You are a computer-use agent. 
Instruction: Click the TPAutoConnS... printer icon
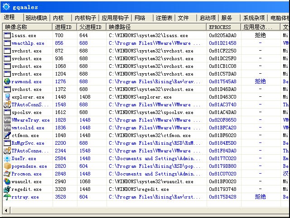pos(7,104)
